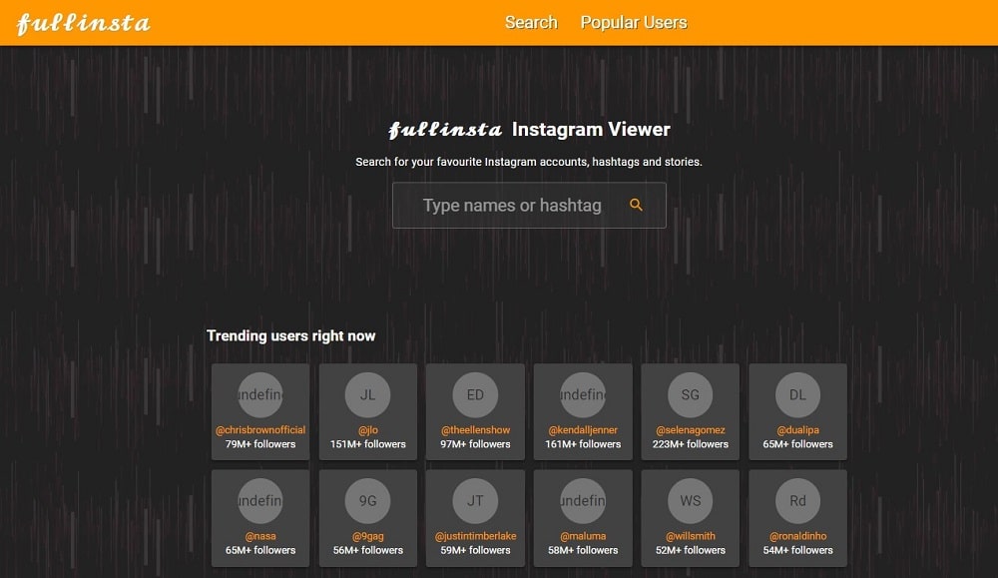Click the 79M+ followers text
The image size is (998, 578).
(260, 444)
